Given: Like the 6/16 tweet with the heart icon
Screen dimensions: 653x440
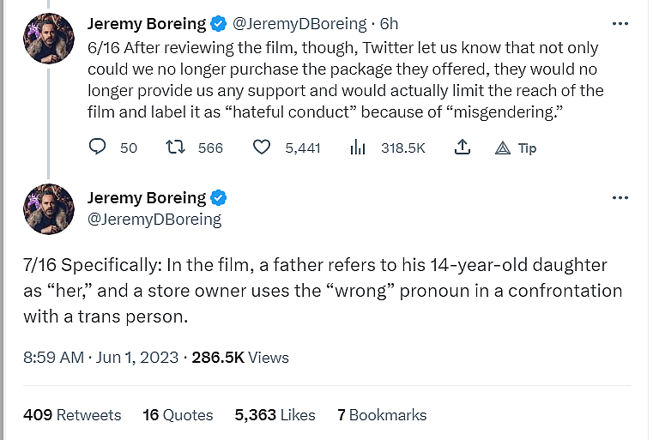Looking at the screenshot, I should click(262, 148).
